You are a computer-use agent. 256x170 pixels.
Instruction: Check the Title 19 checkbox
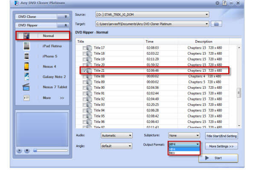[x=84, y=59]
